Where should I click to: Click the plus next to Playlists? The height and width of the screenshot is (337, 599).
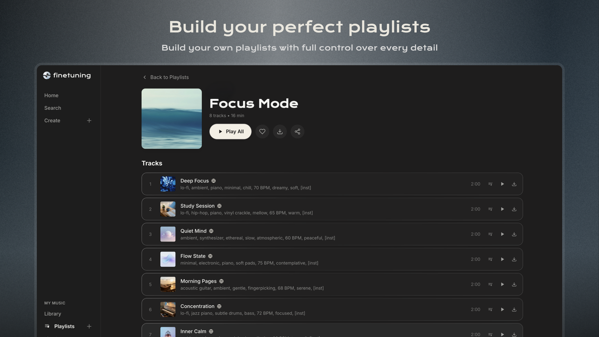click(x=89, y=326)
